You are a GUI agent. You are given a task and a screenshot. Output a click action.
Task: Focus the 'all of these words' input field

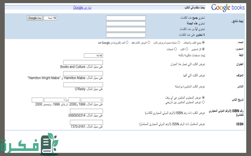click(x=126, y=18)
